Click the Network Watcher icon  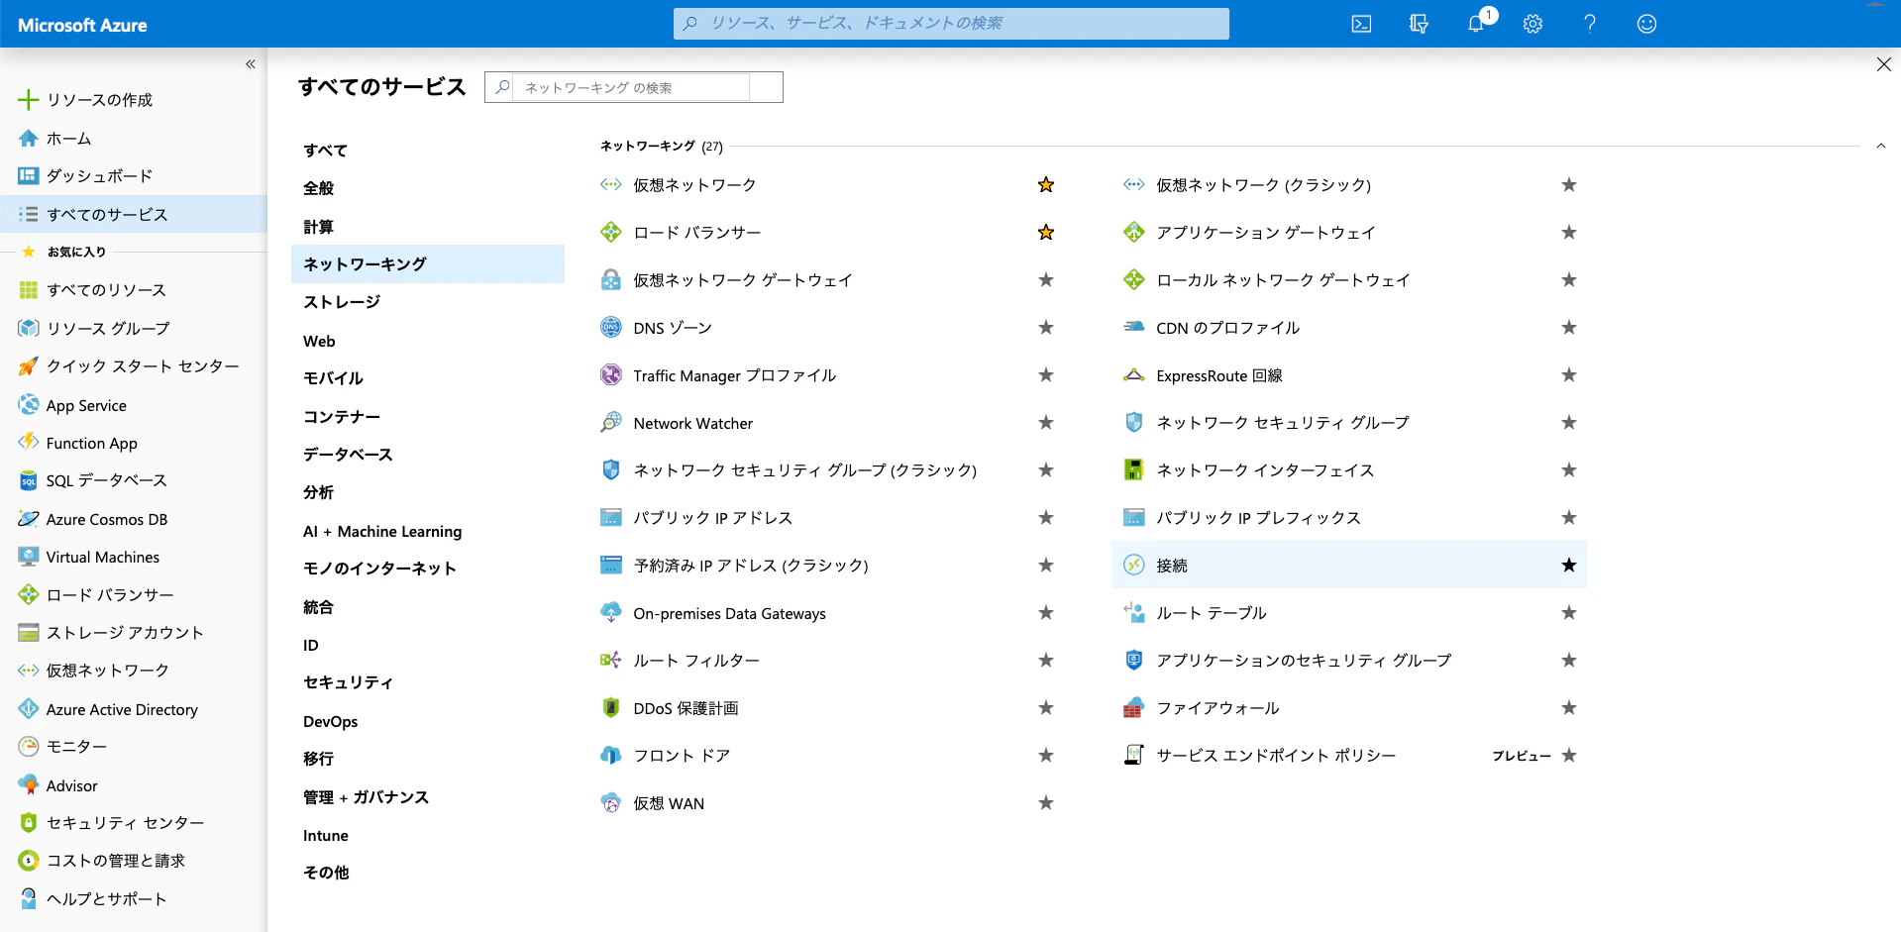611,423
